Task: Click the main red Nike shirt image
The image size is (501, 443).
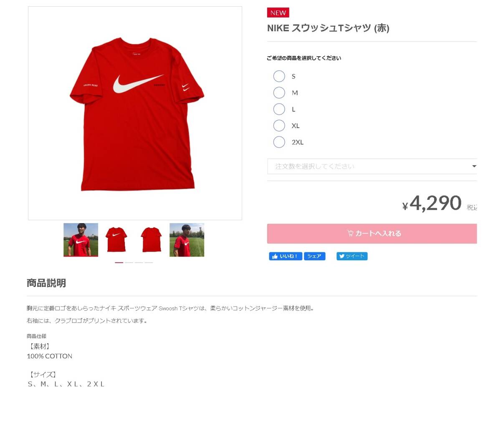Action: coord(135,113)
